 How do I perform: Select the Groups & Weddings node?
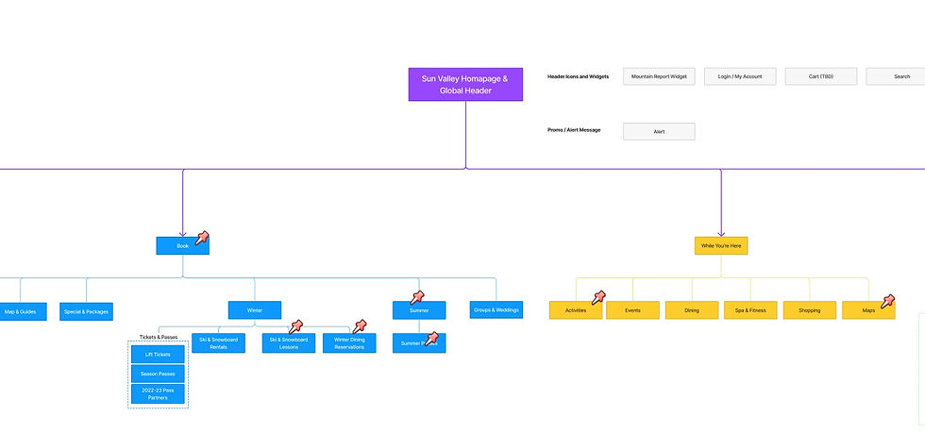[x=496, y=309]
